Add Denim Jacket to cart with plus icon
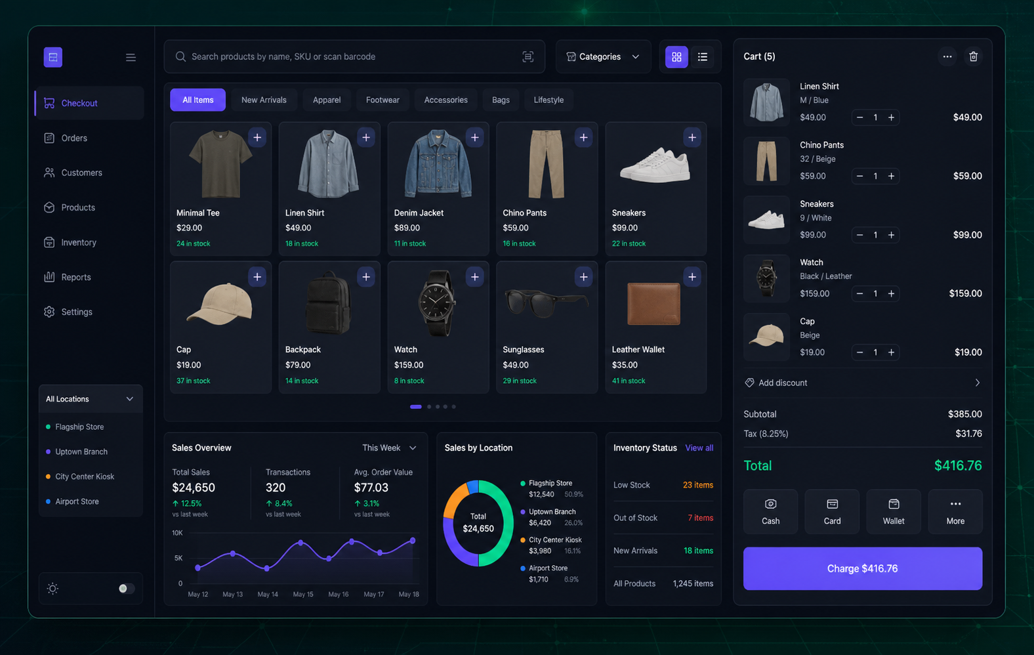The image size is (1034, 655). [475, 137]
